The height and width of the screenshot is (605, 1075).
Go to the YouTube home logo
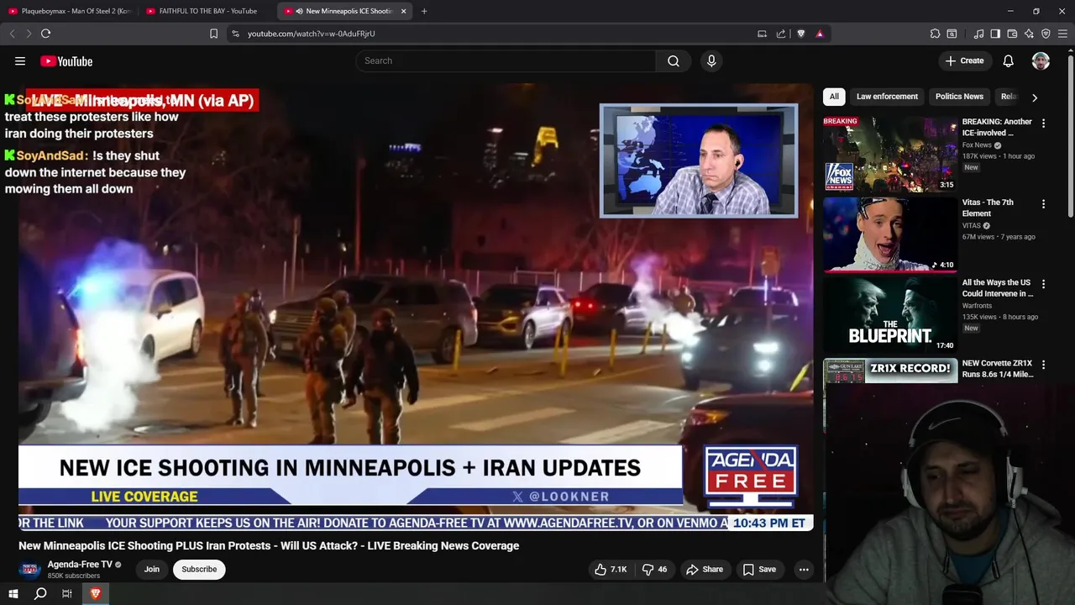66,60
